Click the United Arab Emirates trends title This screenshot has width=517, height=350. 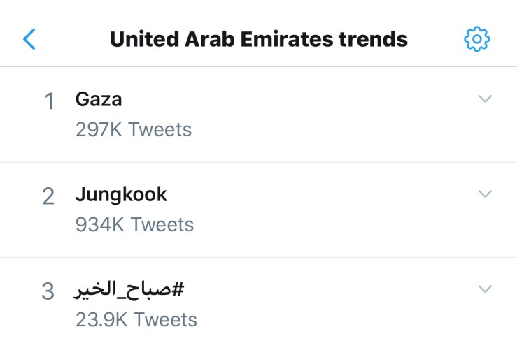(x=258, y=39)
